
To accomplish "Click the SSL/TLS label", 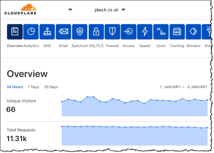I will click(x=96, y=46).
